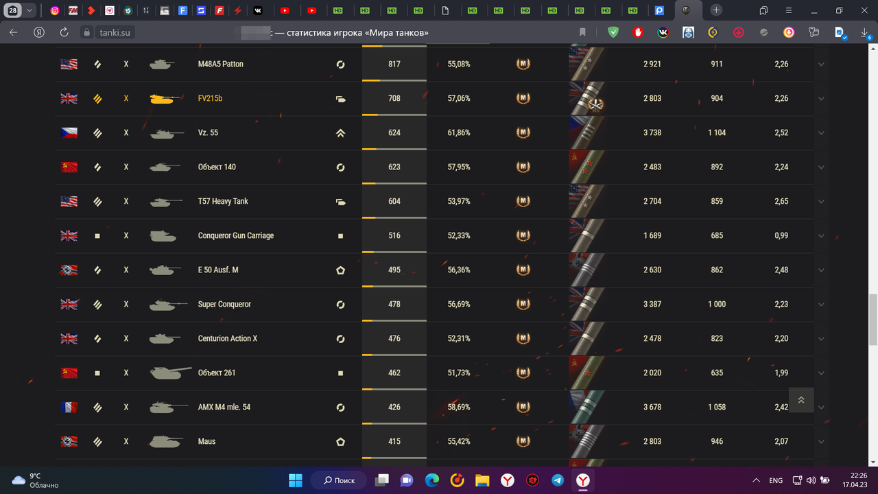Expand Super Conqueror row details
The image size is (878, 494).
pyautogui.click(x=821, y=305)
